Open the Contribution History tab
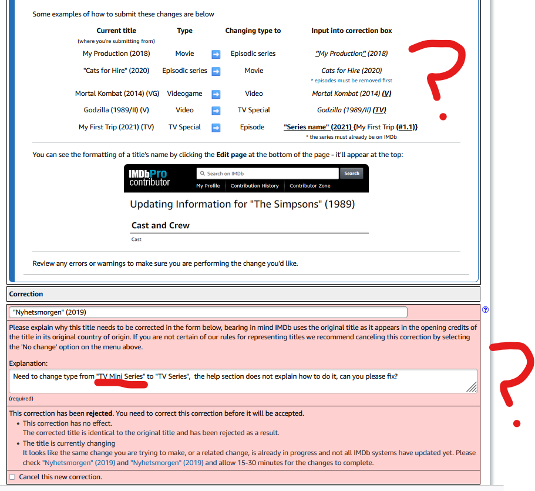 tap(254, 186)
